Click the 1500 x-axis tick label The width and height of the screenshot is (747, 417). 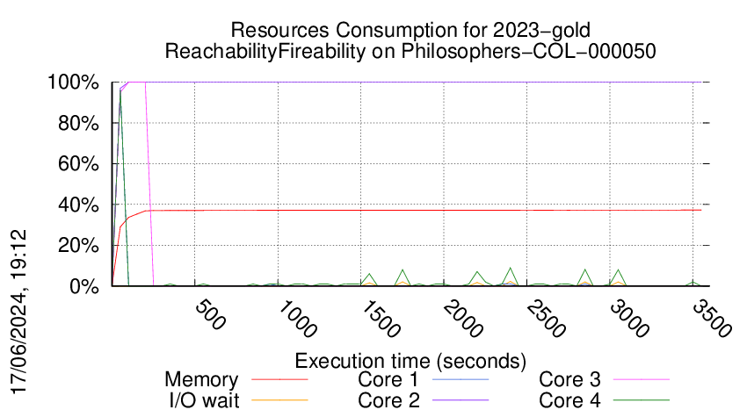pyautogui.click(x=380, y=319)
